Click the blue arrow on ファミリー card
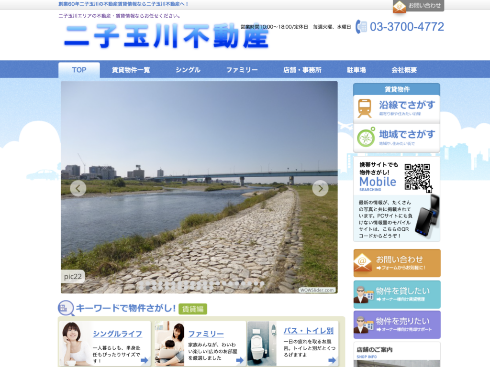Viewport: 490px width, 367px height. coord(239,360)
